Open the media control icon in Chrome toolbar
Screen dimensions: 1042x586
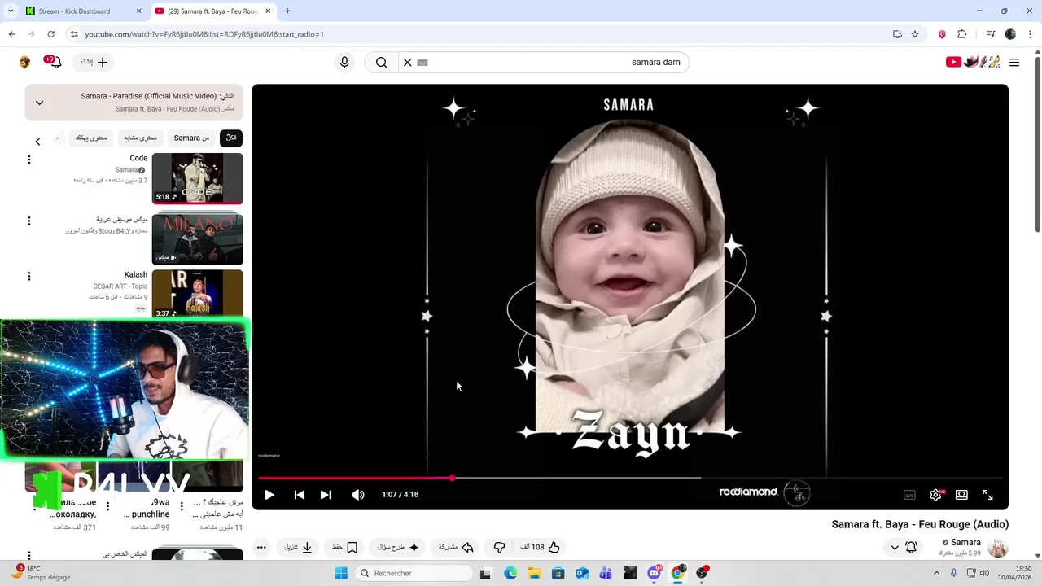click(x=991, y=34)
